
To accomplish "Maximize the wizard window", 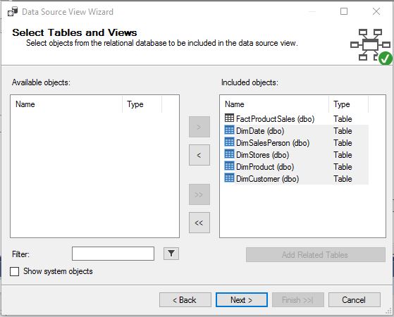I will [344, 11].
